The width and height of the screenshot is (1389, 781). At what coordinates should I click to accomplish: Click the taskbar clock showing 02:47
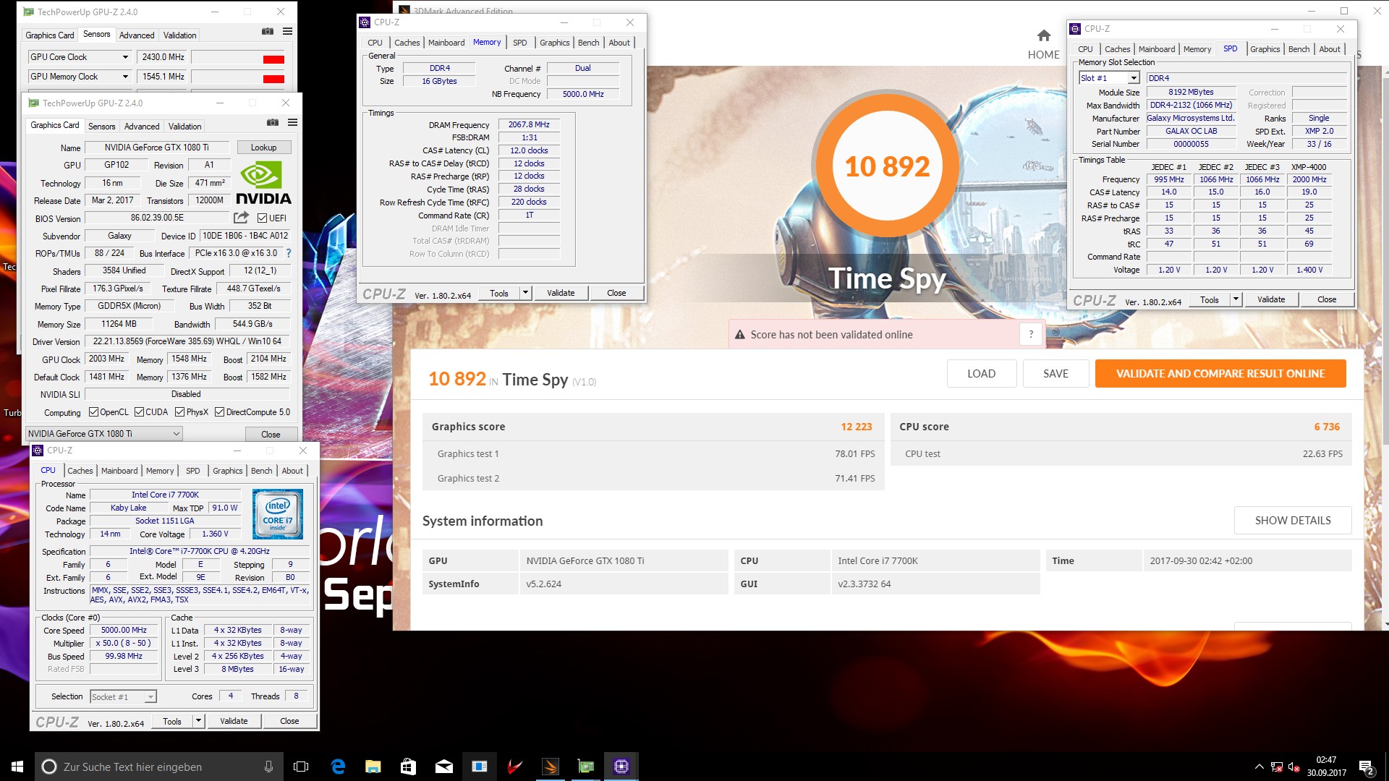tap(1326, 767)
